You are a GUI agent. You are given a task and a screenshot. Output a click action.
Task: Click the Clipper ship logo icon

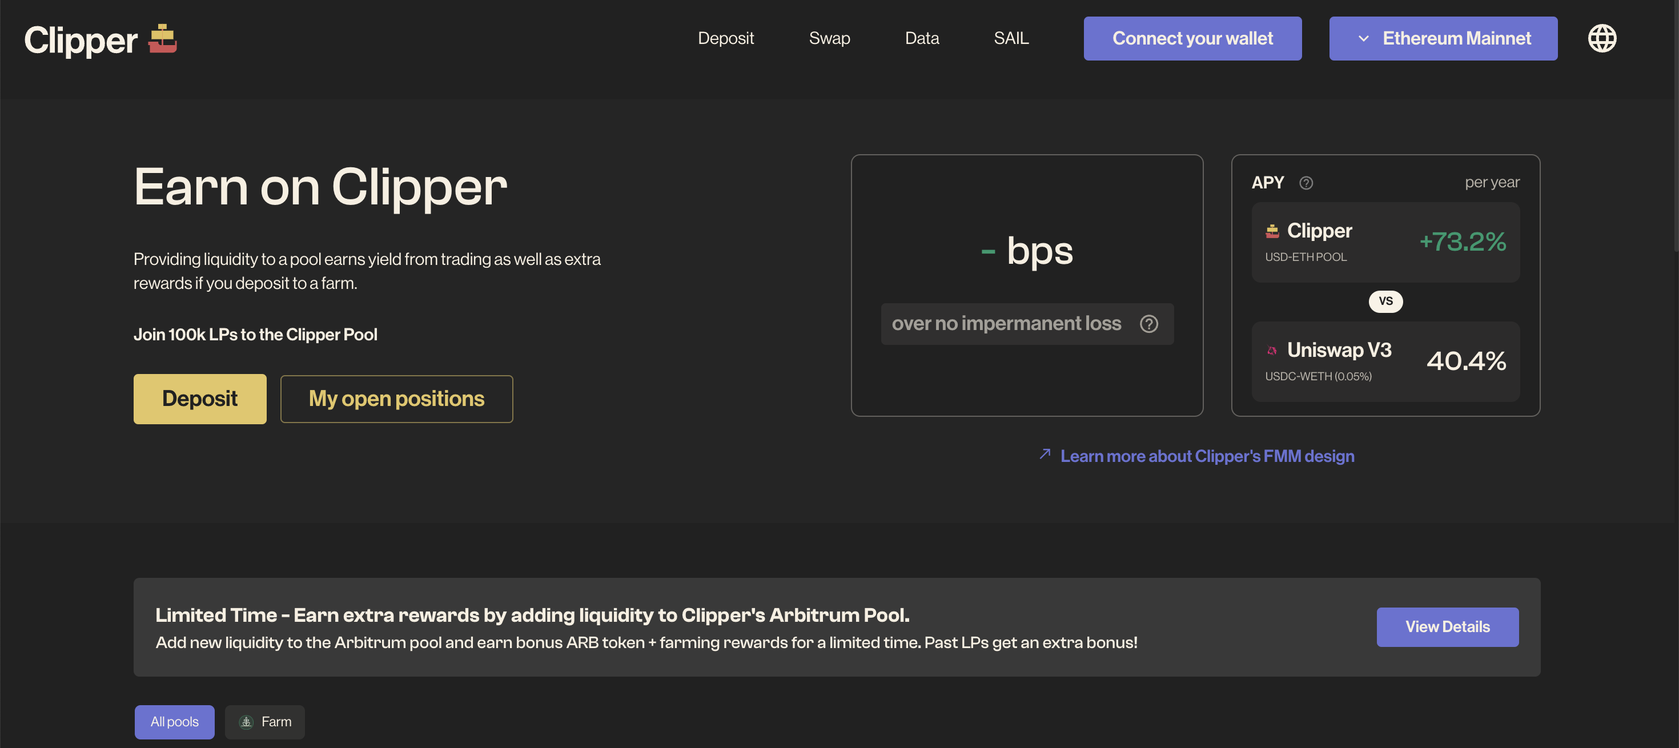(162, 38)
